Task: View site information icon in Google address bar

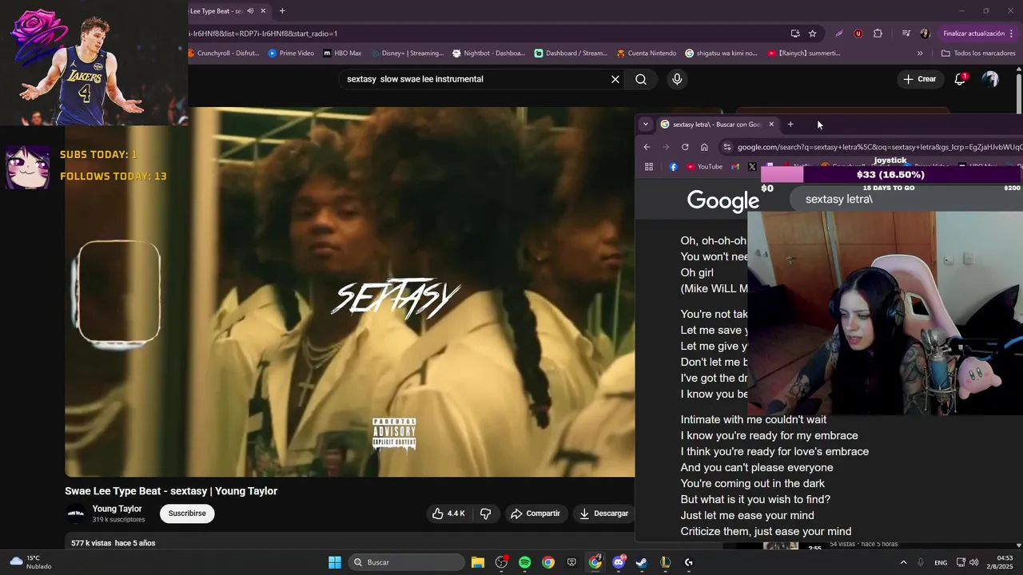Action: 726,147
